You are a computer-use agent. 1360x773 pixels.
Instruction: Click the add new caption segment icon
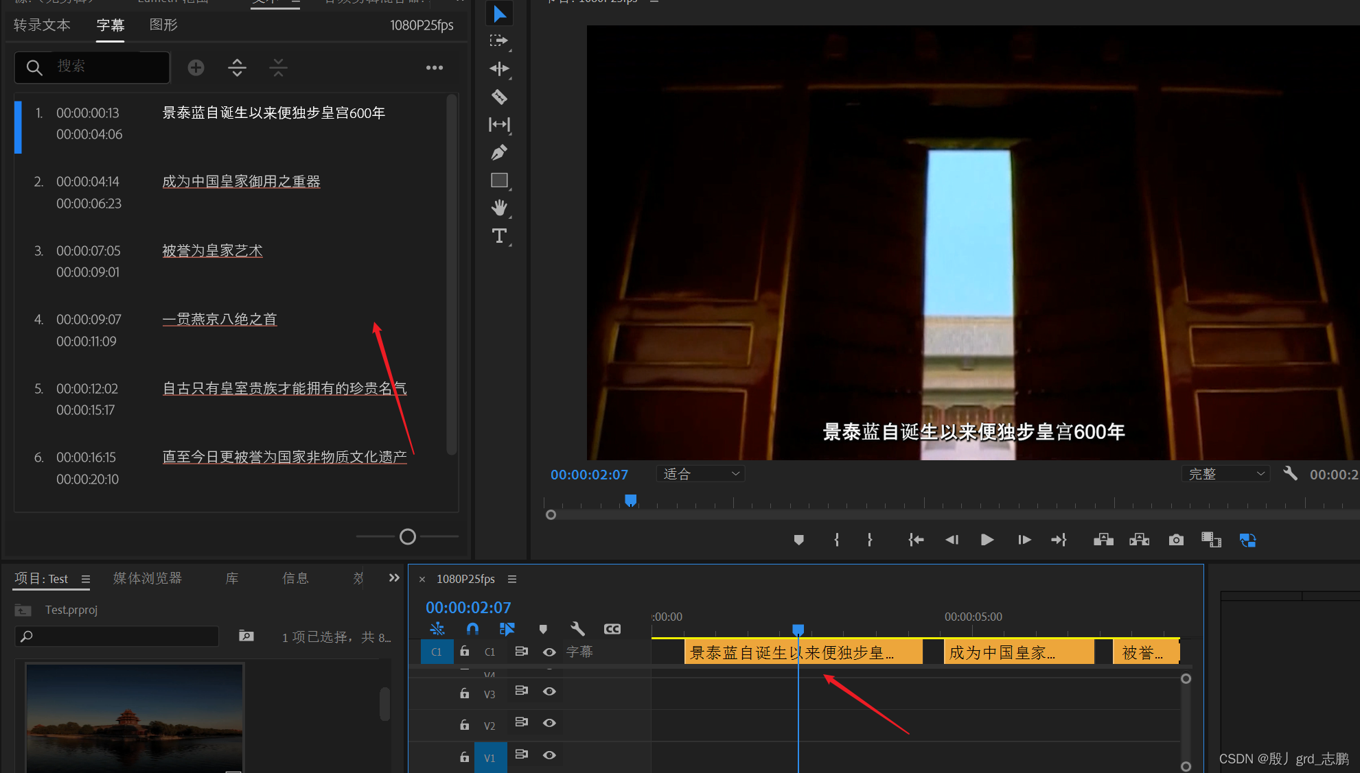tap(196, 67)
